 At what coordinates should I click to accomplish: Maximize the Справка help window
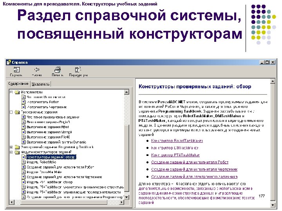(267, 62)
